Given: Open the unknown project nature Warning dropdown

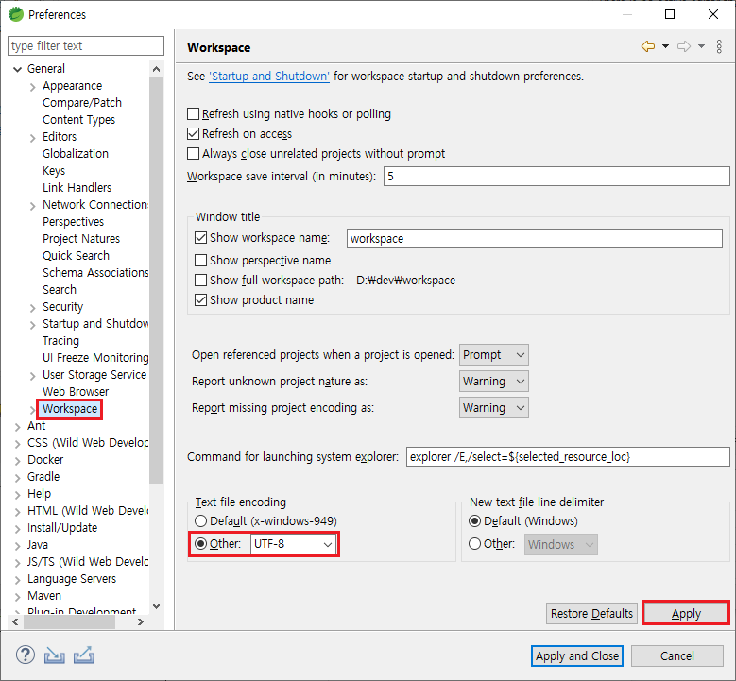Looking at the screenshot, I should [x=494, y=381].
